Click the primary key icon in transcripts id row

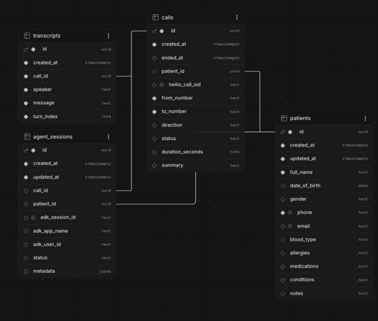(x=26, y=49)
